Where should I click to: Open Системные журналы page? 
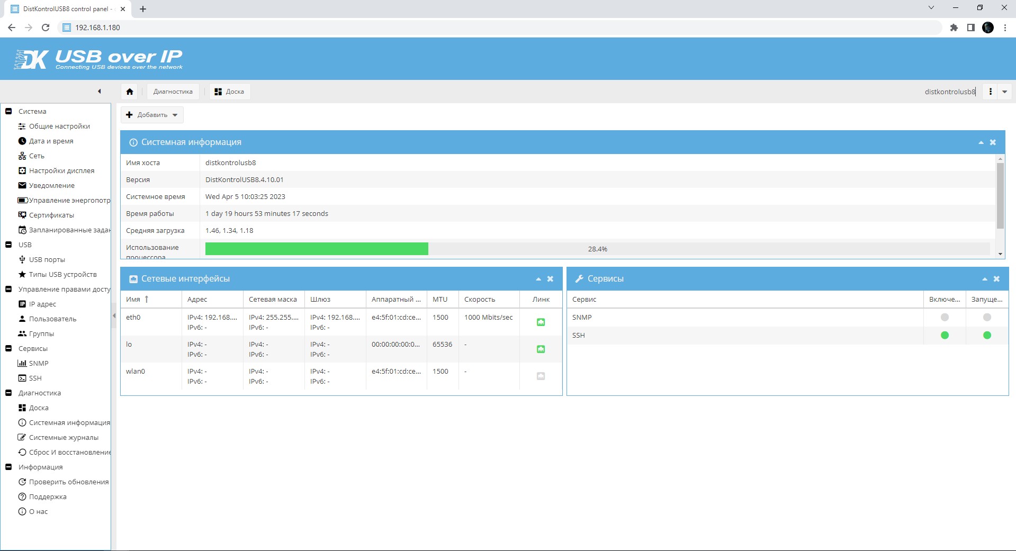pyautogui.click(x=64, y=437)
